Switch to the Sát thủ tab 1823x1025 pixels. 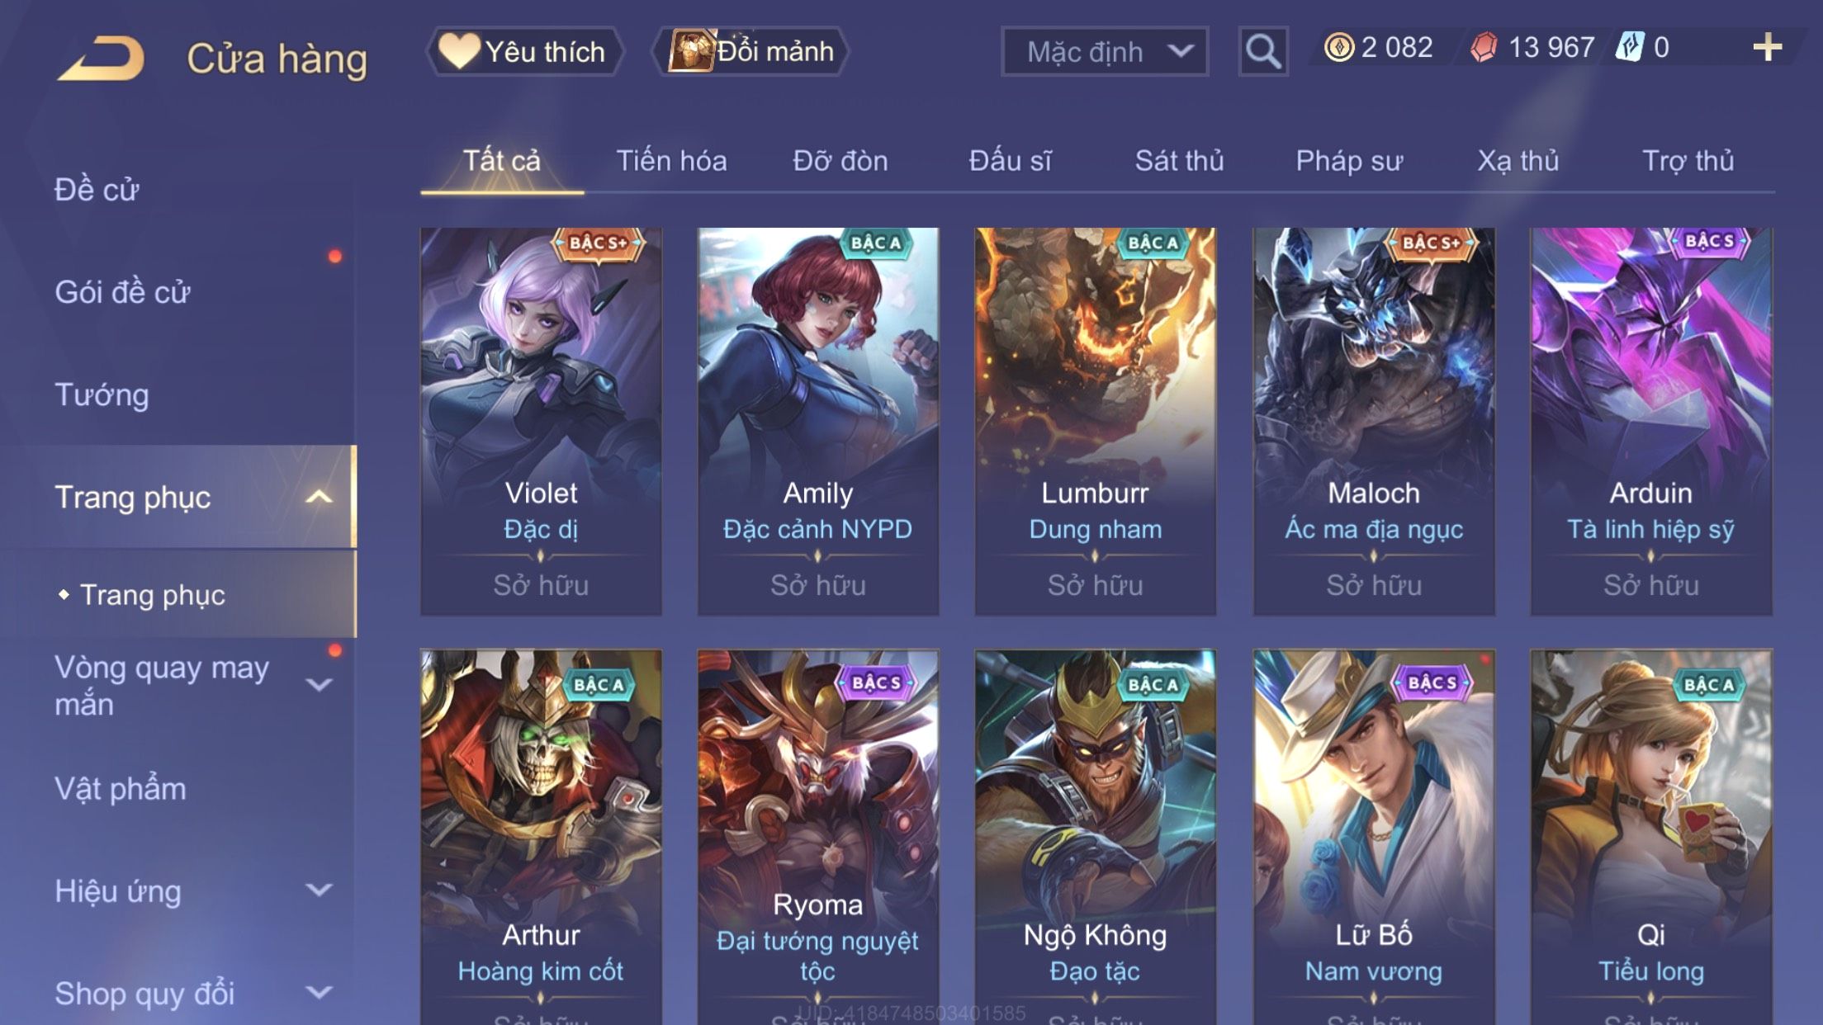click(x=1179, y=161)
